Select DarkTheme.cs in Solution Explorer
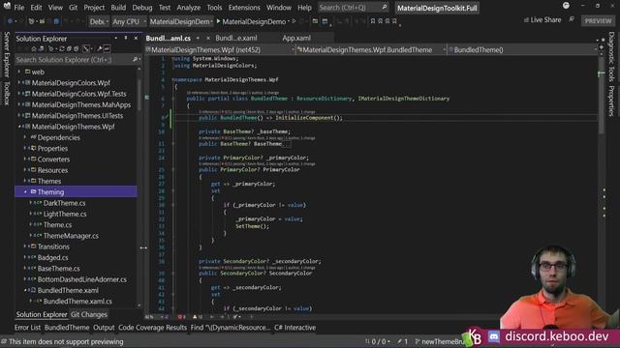The width and height of the screenshot is (620, 348). [x=64, y=203]
